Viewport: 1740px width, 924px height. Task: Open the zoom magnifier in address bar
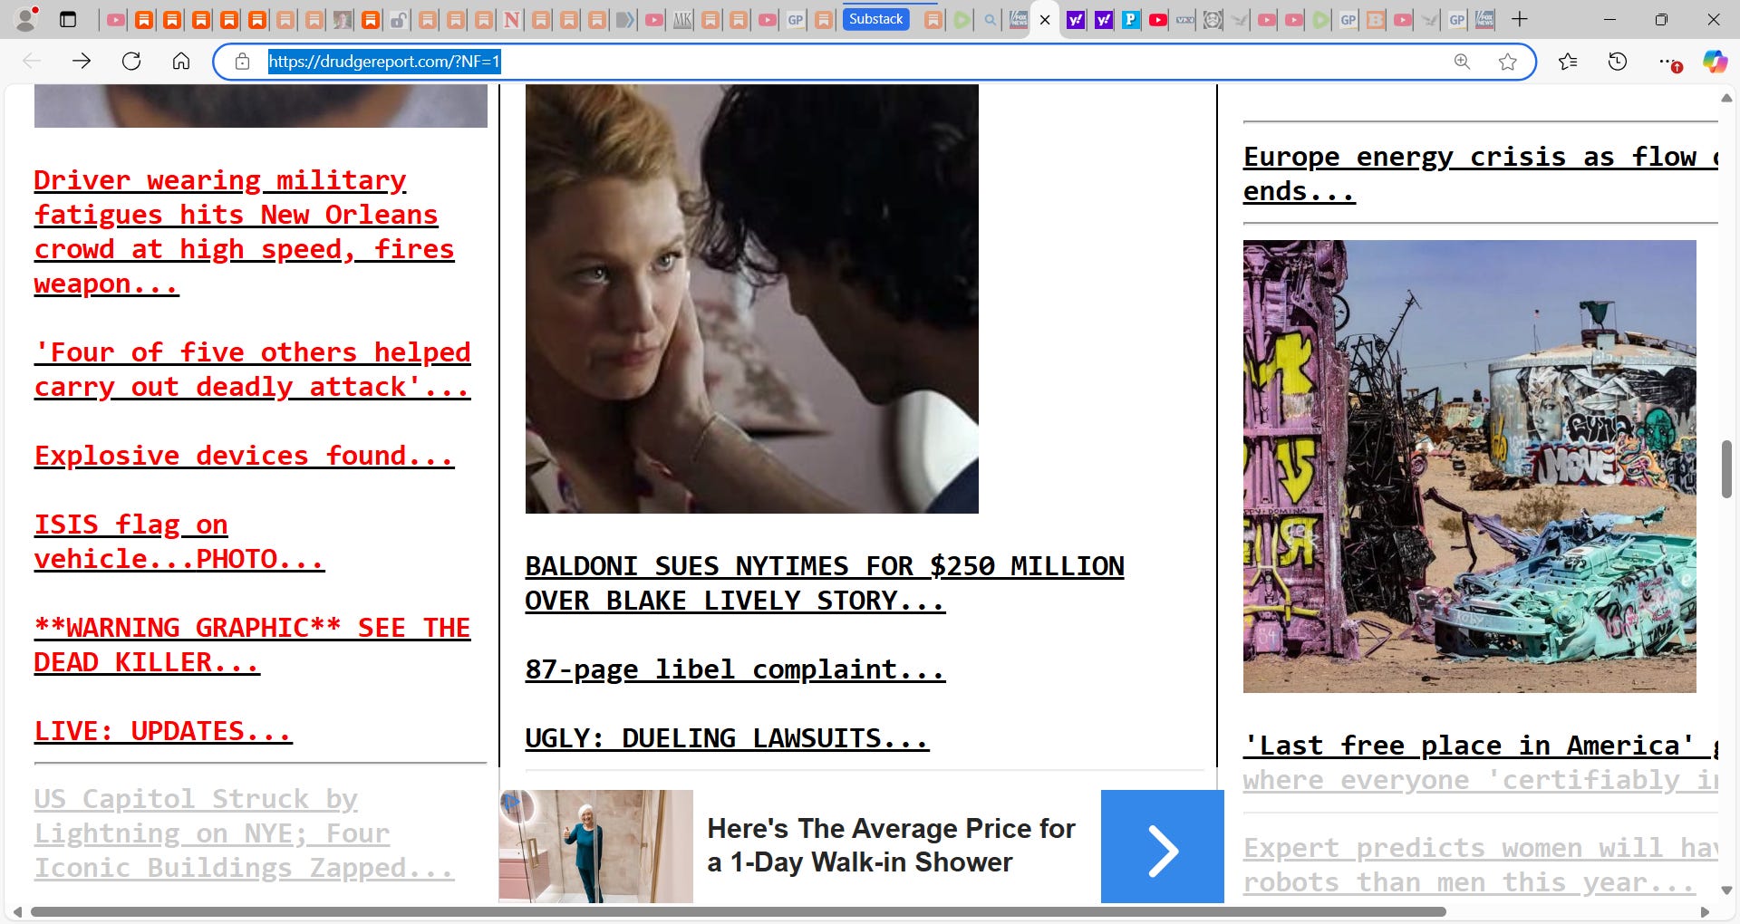point(1462,62)
